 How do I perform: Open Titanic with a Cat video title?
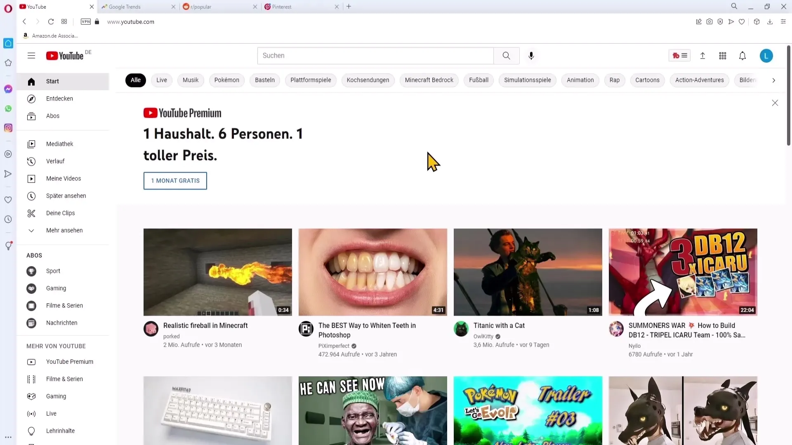tap(499, 326)
